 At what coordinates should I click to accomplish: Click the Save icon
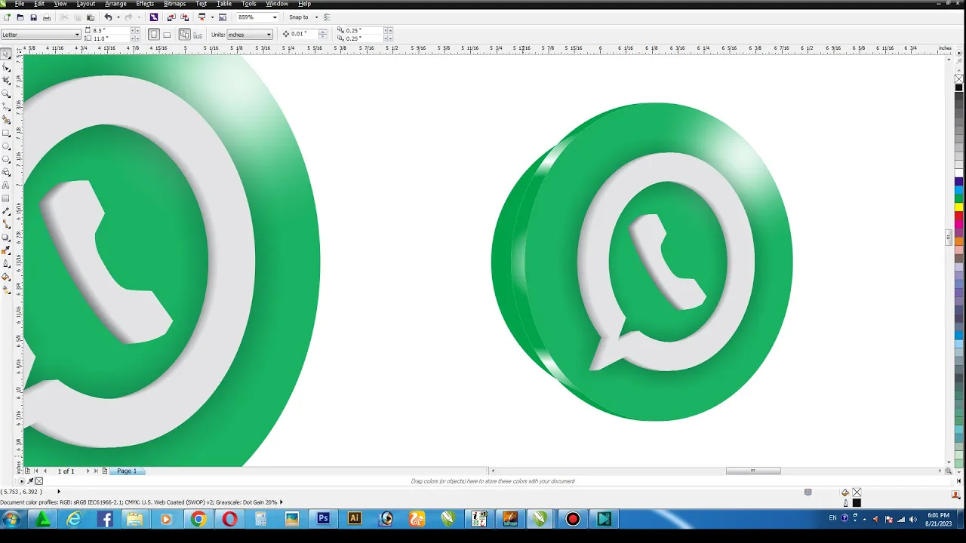(33, 17)
